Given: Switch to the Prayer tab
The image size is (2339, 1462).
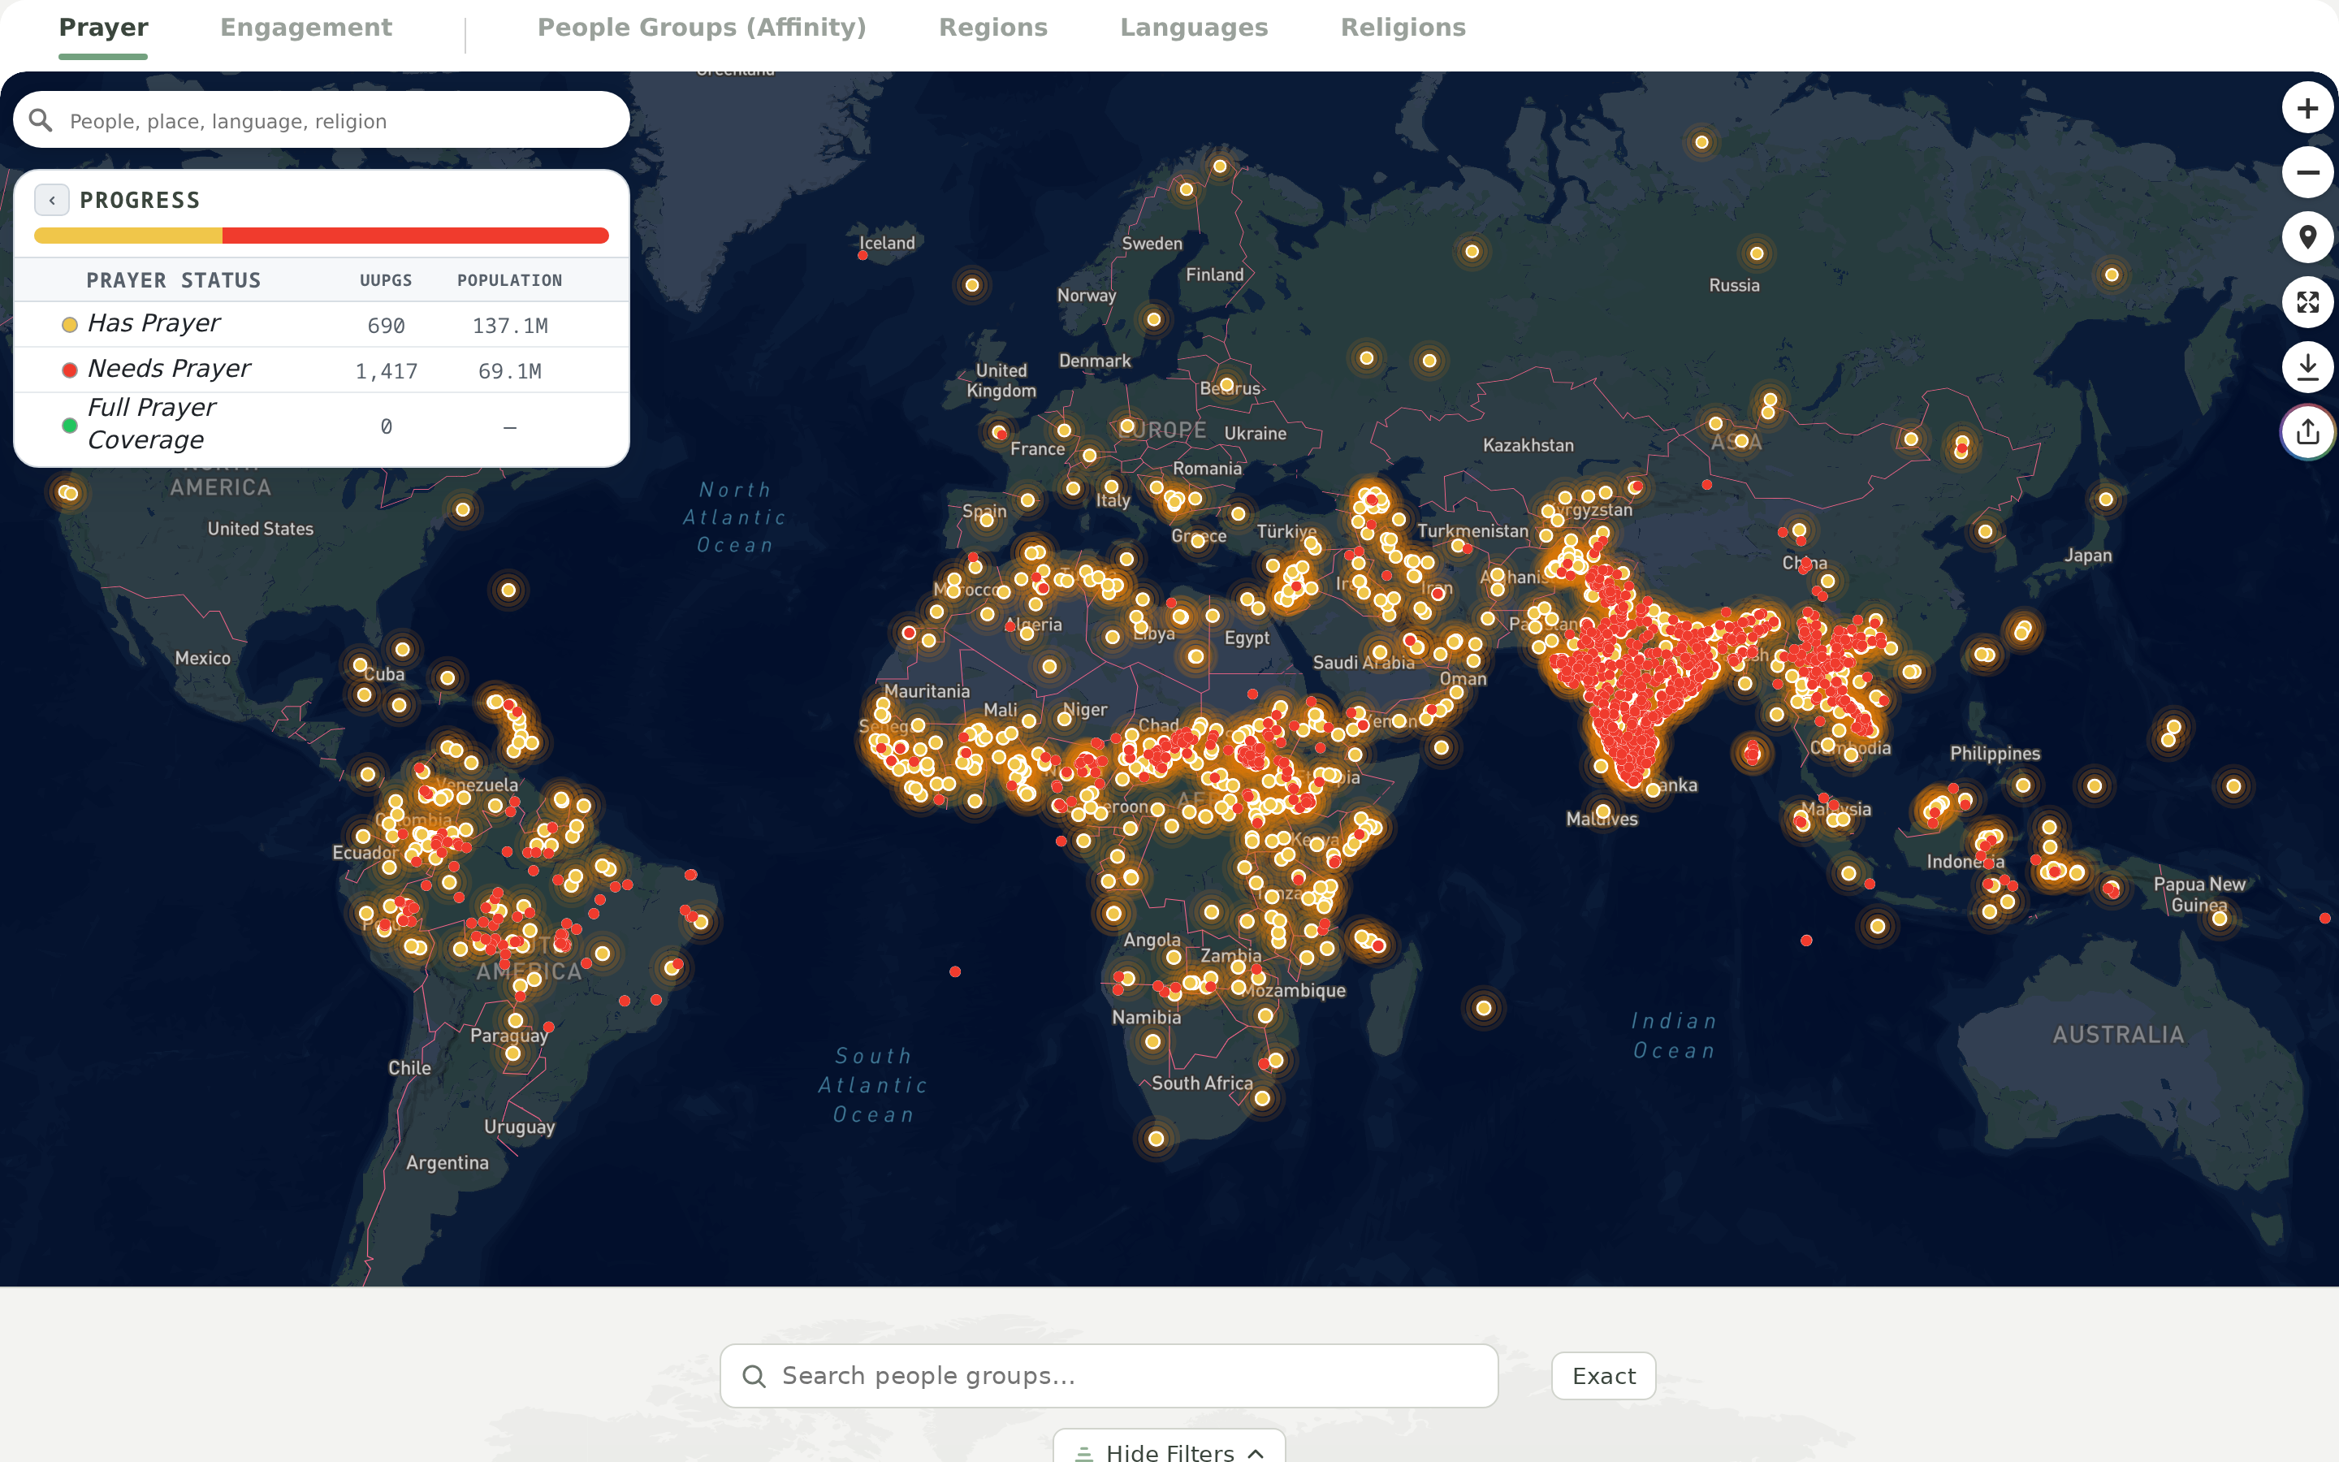Looking at the screenshot, I should click(x=103, y=27).
